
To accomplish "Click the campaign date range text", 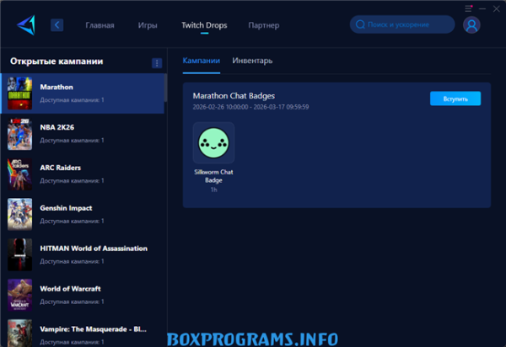I will (250, 107).
